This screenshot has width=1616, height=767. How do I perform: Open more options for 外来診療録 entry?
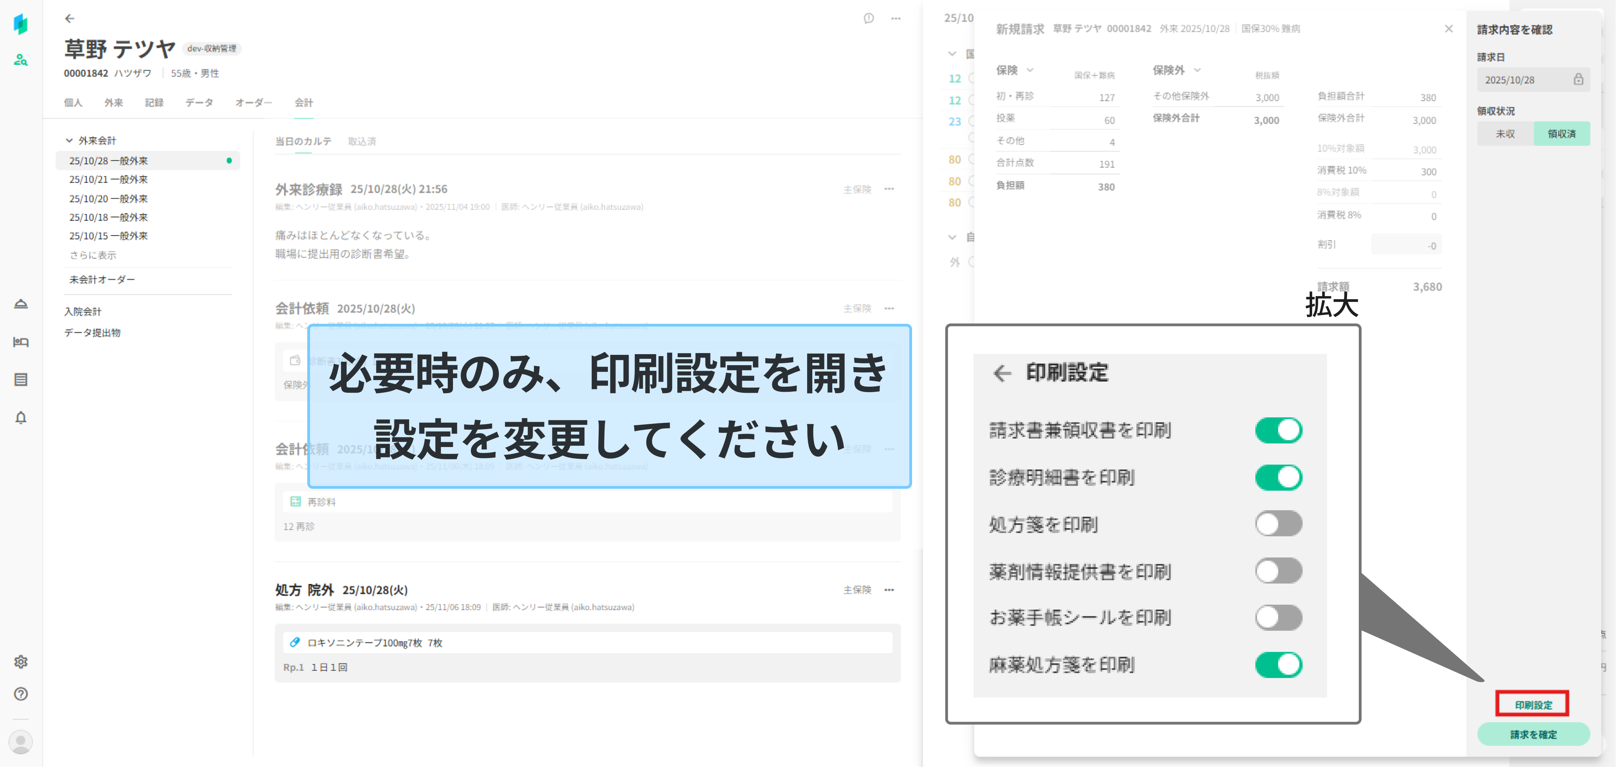pos(889,189)
